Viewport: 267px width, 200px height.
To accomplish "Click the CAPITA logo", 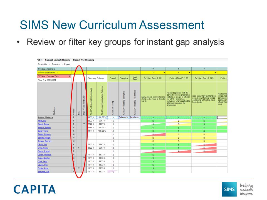I will [x=34, y=189].
